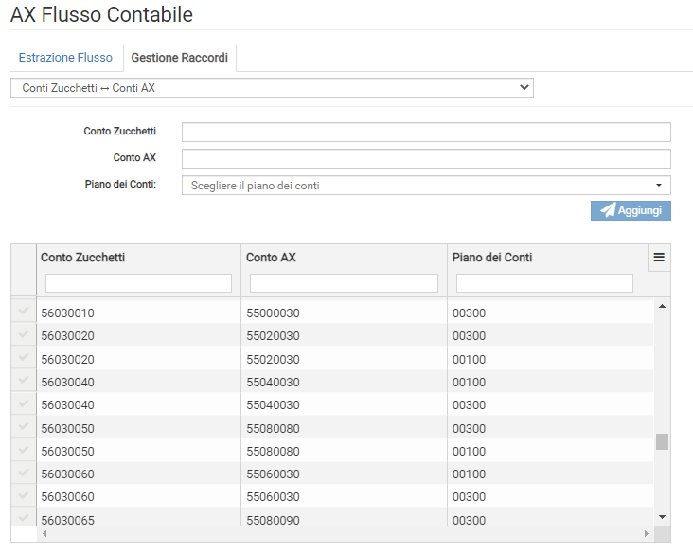Sort by the Conto Zucchetti column header
The width and height of the screenshot is (693, 555).
coord(83,258)
